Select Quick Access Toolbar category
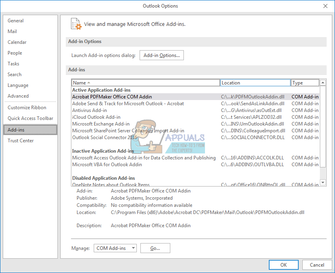The width and height of the screenshot is (335, 273). [x=30, y=118]
